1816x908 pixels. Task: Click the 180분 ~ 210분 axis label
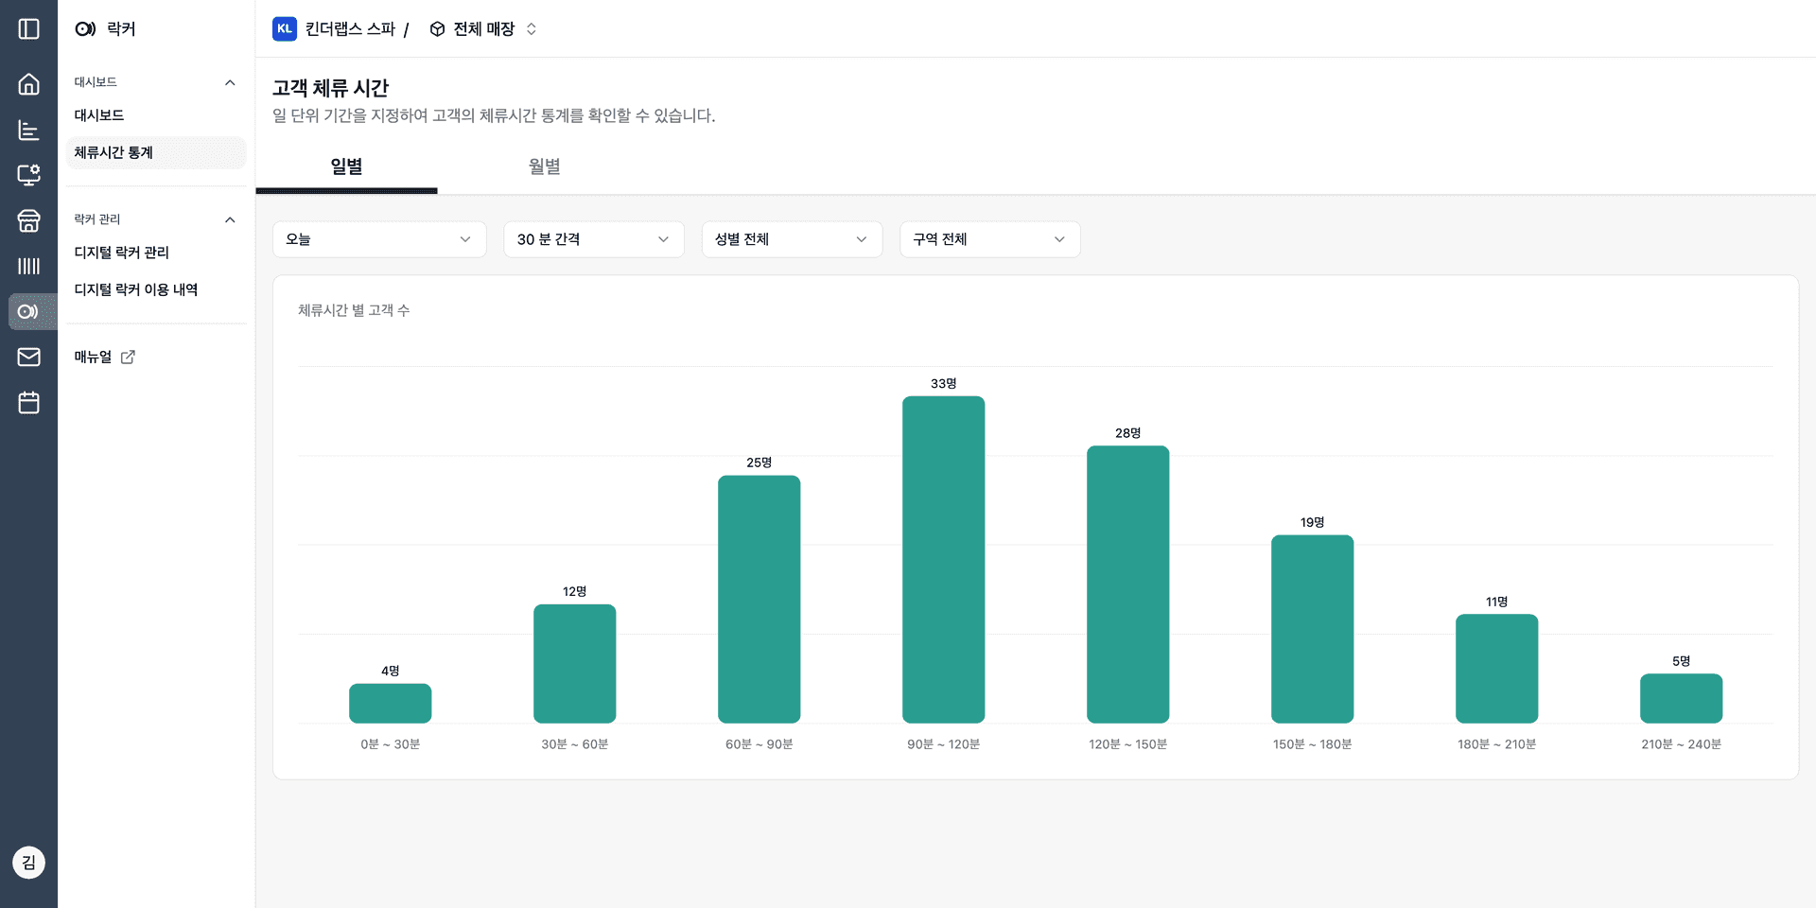pos(1496,744)
